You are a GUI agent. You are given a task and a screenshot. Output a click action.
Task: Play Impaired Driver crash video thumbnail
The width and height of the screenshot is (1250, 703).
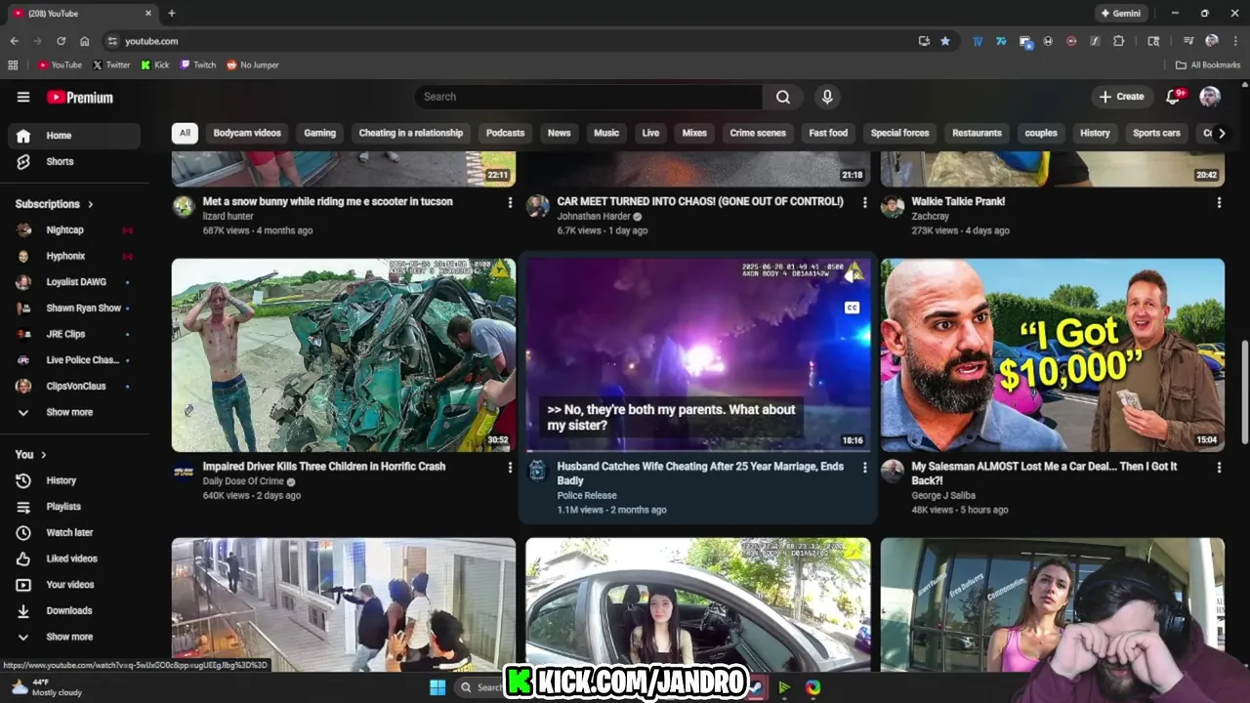pos(344,355)
